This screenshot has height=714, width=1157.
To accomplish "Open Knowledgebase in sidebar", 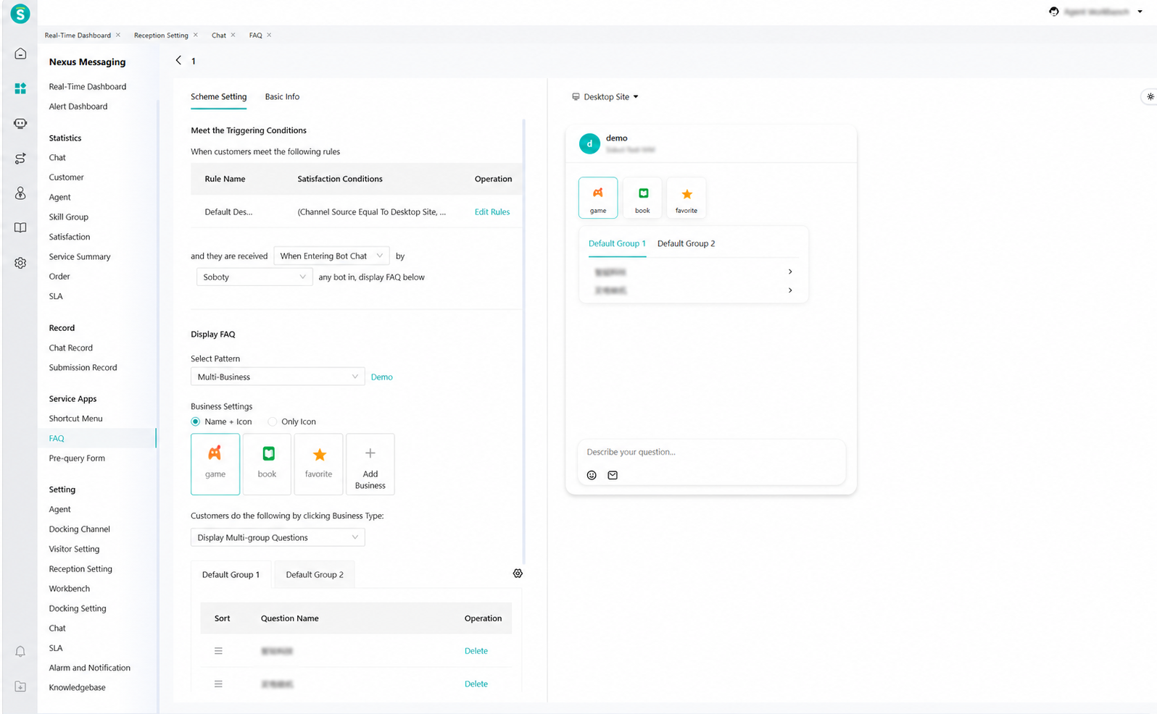I will point(77,687).
